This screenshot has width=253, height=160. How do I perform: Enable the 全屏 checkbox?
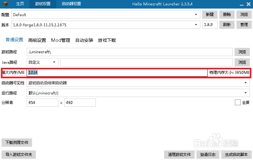(x=238, y=102)
